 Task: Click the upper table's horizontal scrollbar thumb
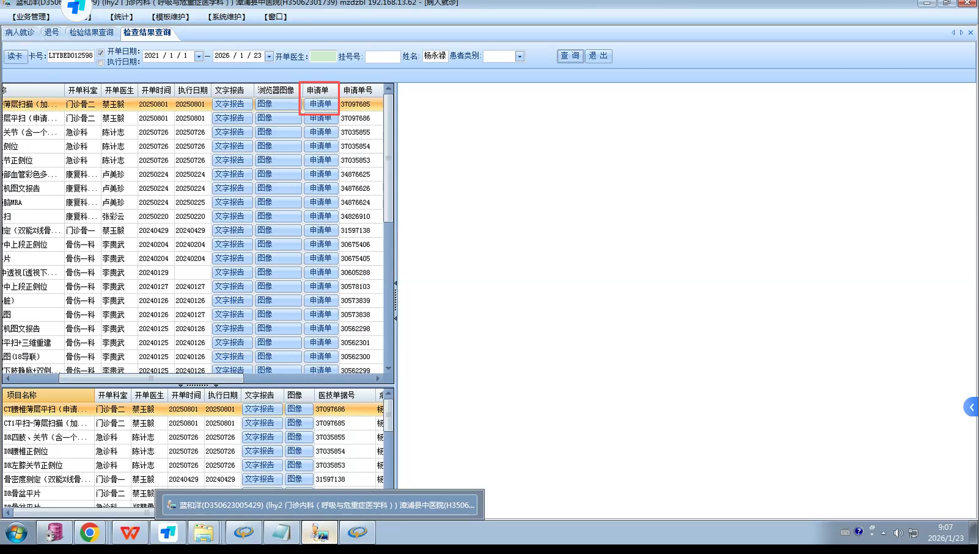point(151,378)
